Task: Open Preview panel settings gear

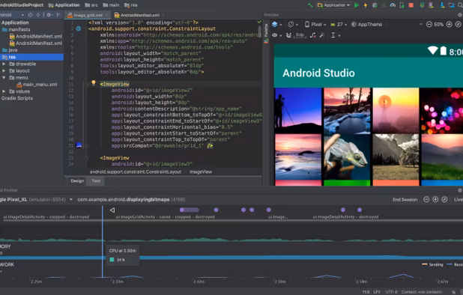Action: tap(460, 15)
